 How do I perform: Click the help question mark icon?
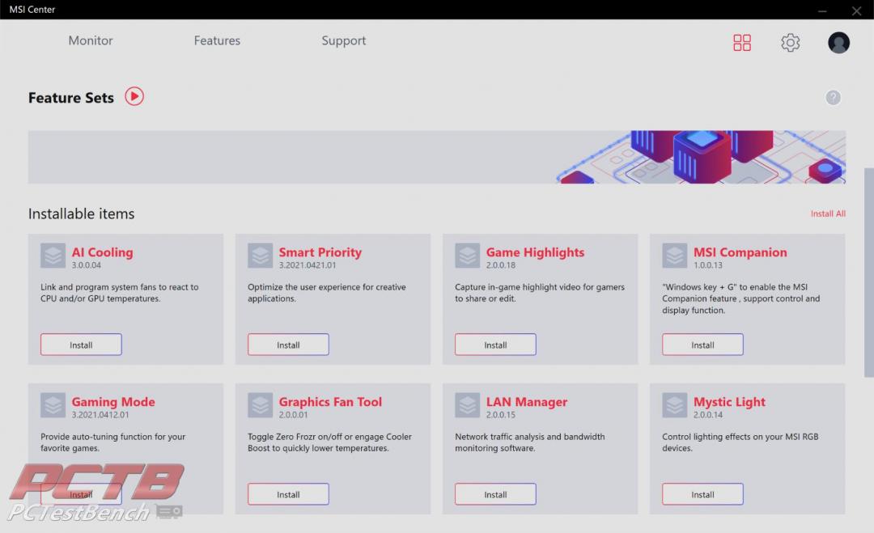[x=833, y=98]
